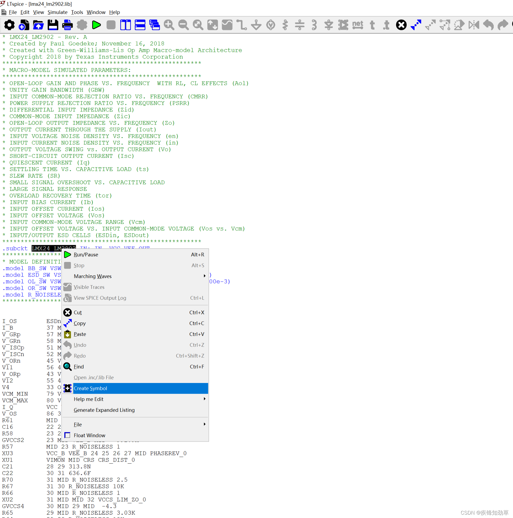Click the SPICE directive icon

[386, 25]
